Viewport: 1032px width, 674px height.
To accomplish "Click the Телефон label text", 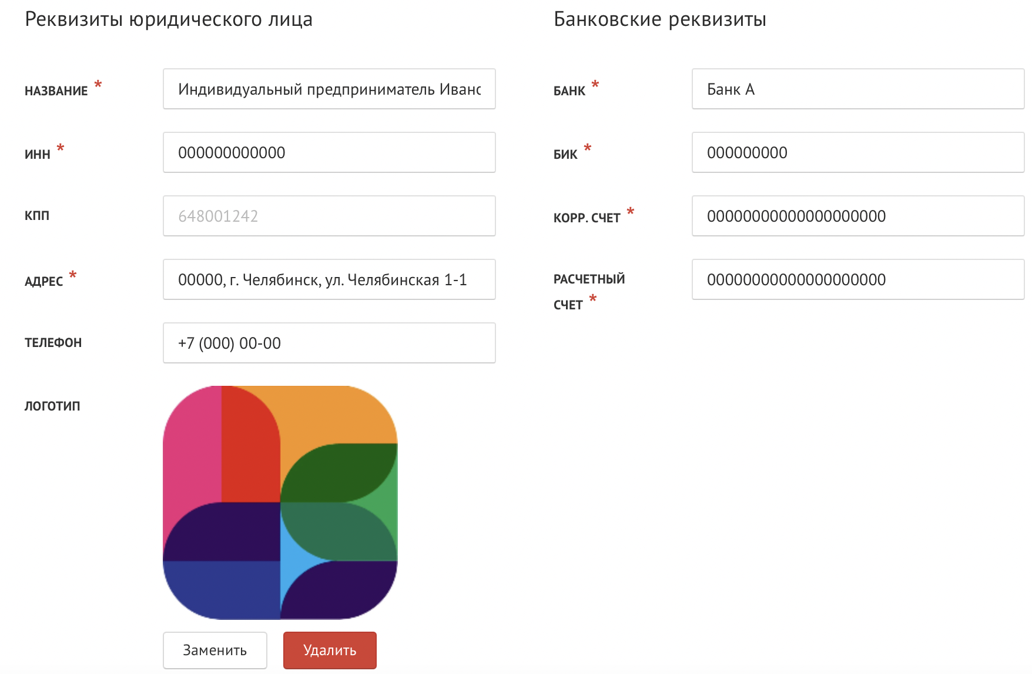I will click(x=53, y=342).
